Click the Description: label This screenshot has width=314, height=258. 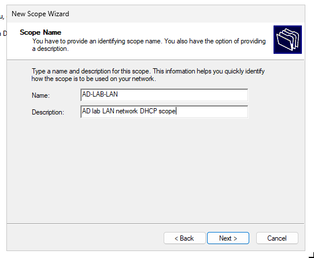(x=48, y=112)
